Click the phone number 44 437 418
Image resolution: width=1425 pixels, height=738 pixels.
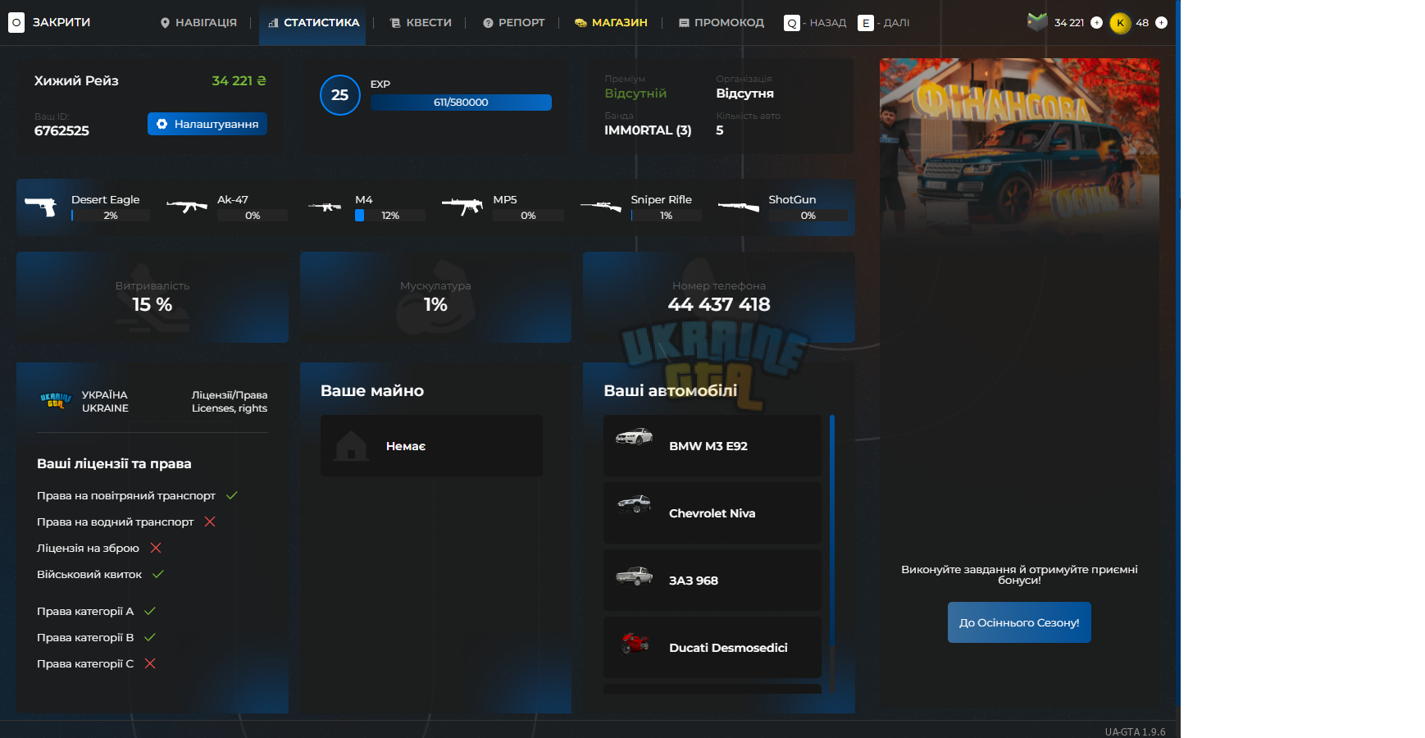click(x=719, y=305)
